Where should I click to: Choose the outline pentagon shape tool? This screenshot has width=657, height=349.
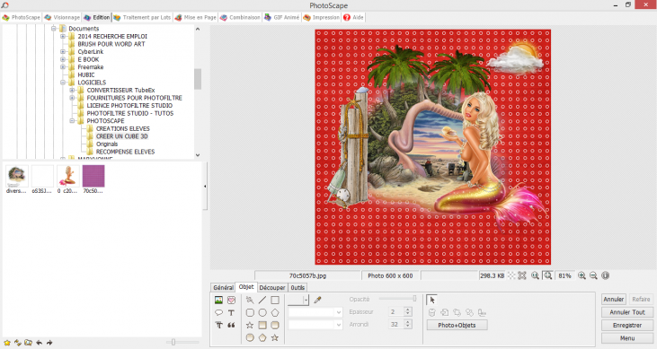275,312
